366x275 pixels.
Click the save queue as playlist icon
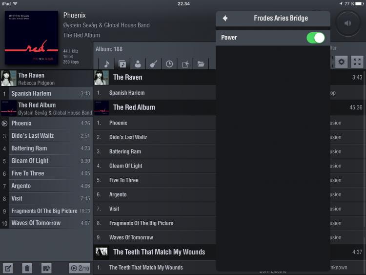click(x=46, y=268)
